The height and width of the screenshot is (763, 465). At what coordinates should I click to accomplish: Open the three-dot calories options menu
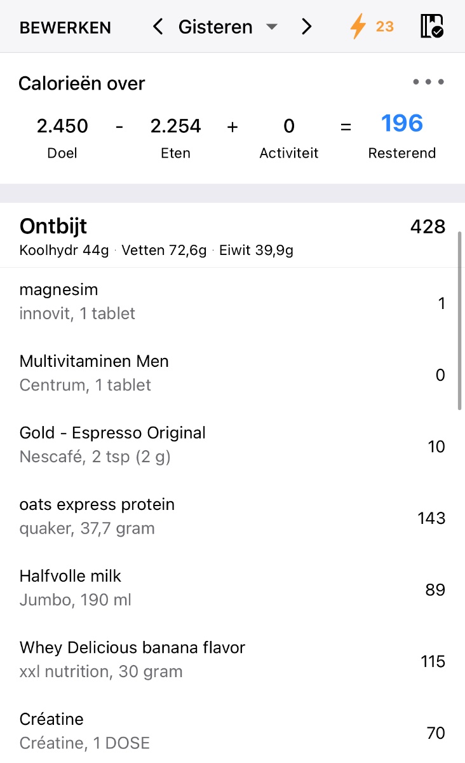pos(428,82)
